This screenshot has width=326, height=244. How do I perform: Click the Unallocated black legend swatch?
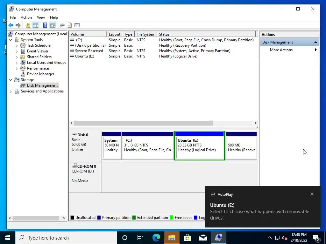coord(72,218)
